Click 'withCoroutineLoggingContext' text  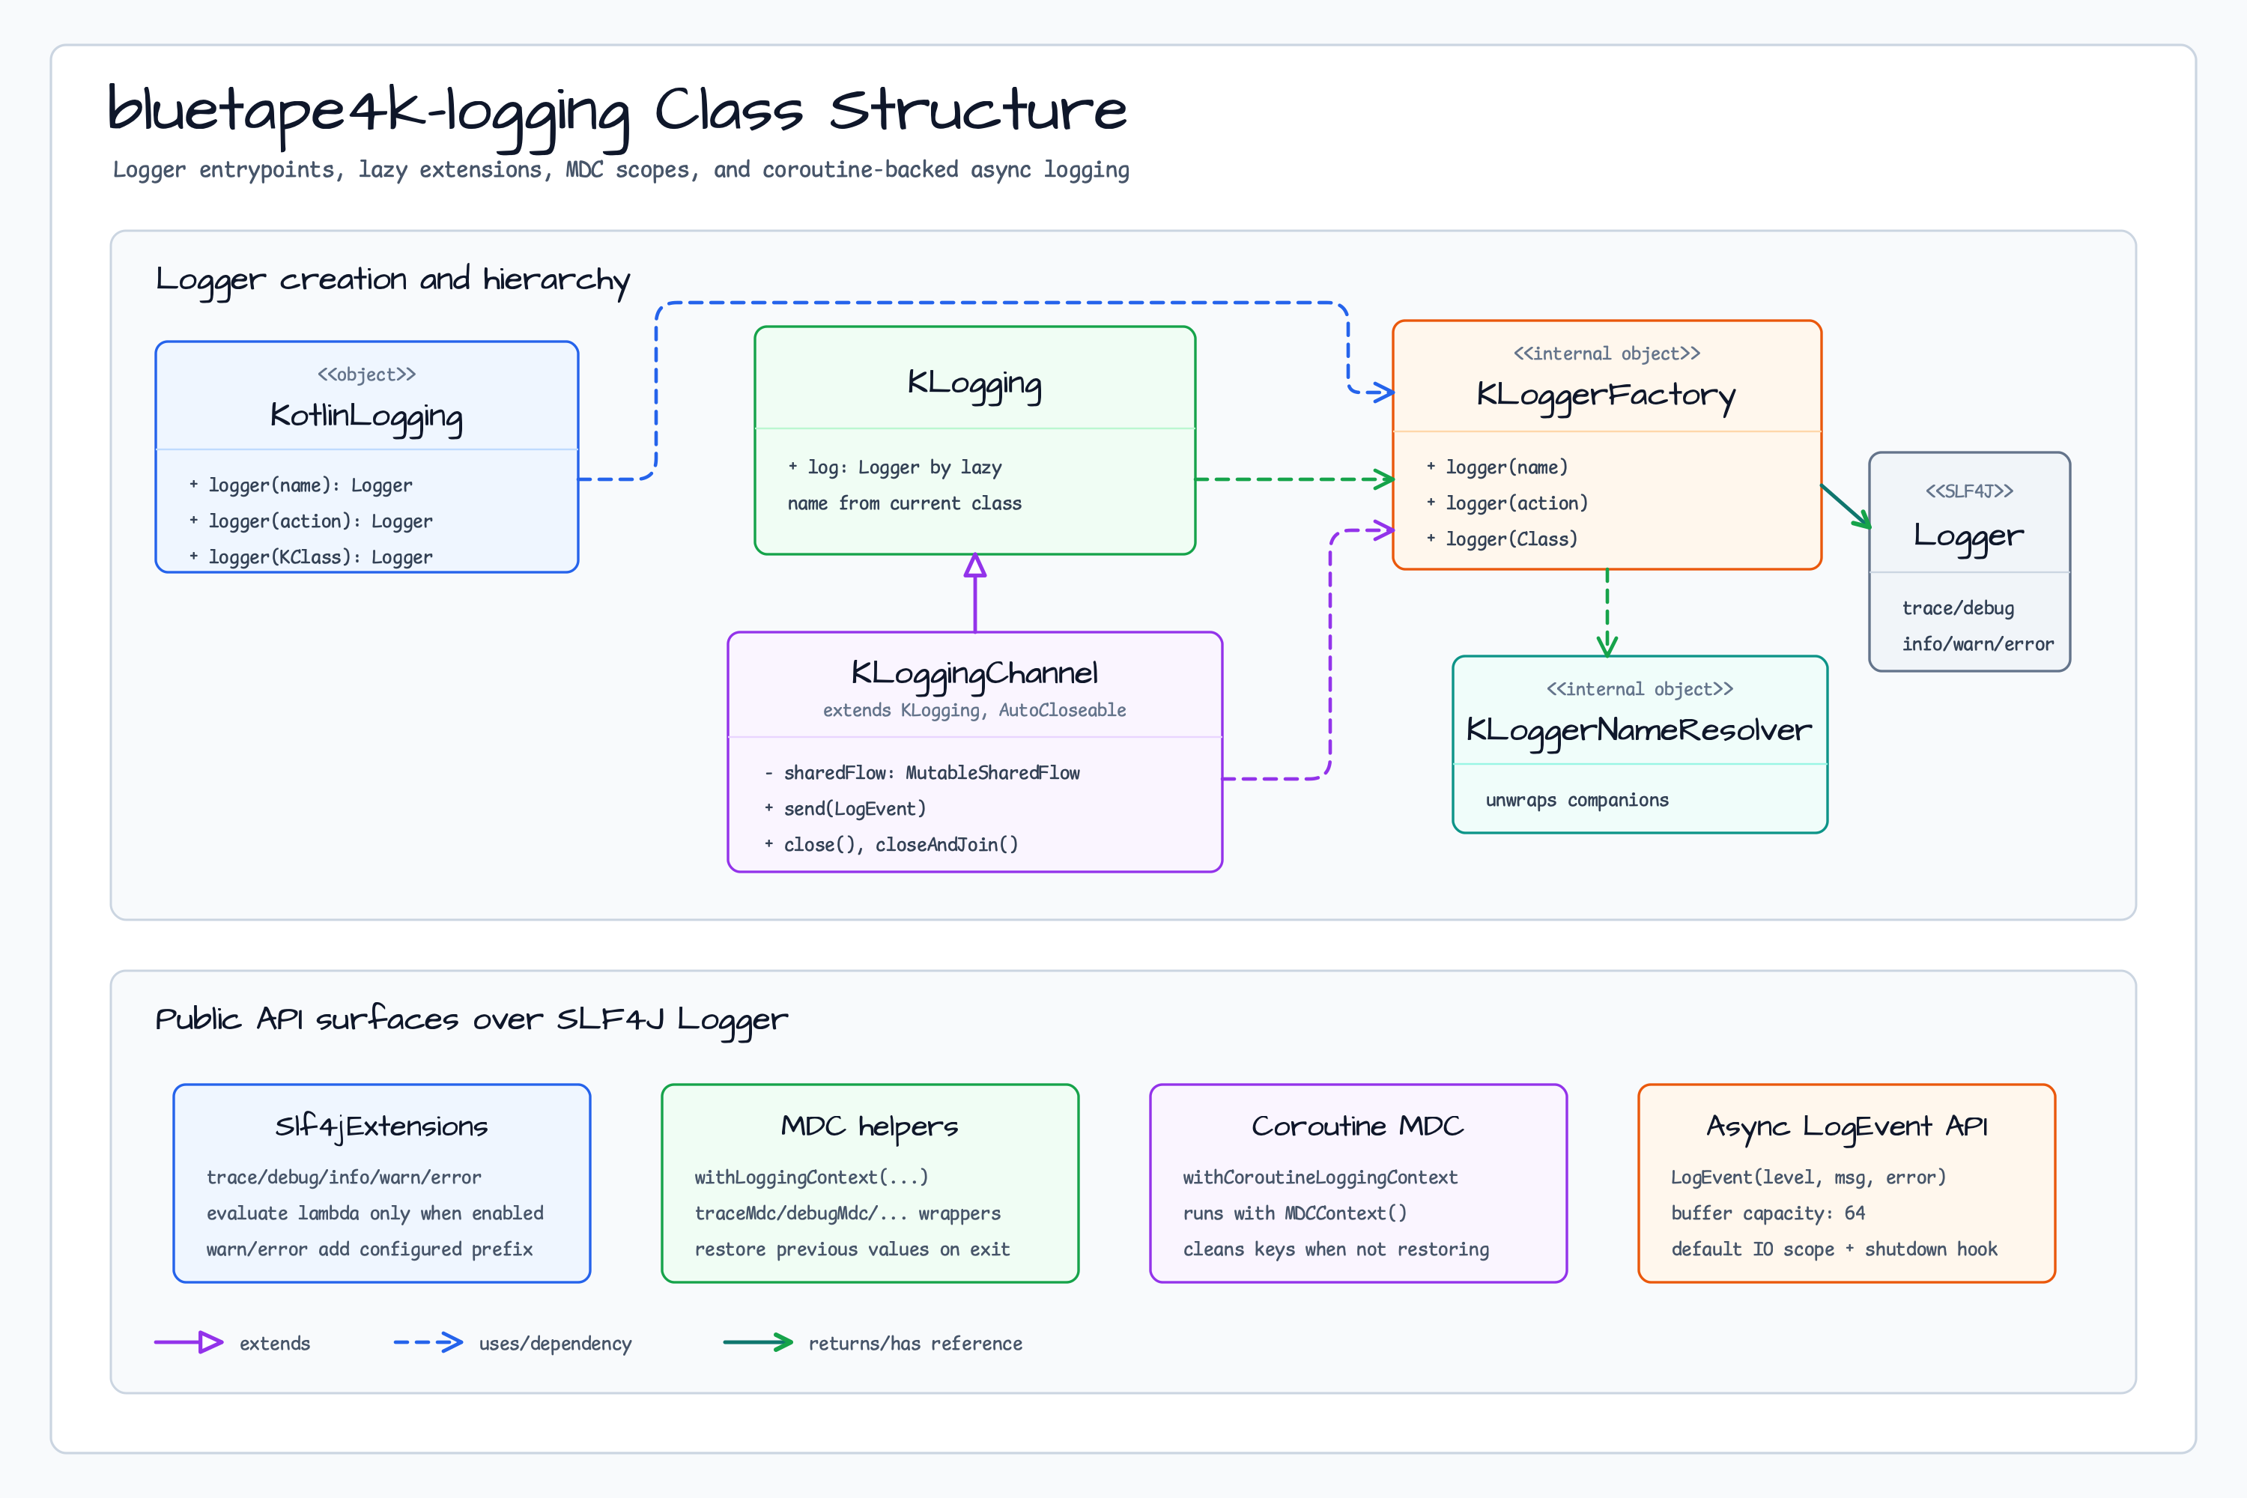click(x=1320, y=1178)
